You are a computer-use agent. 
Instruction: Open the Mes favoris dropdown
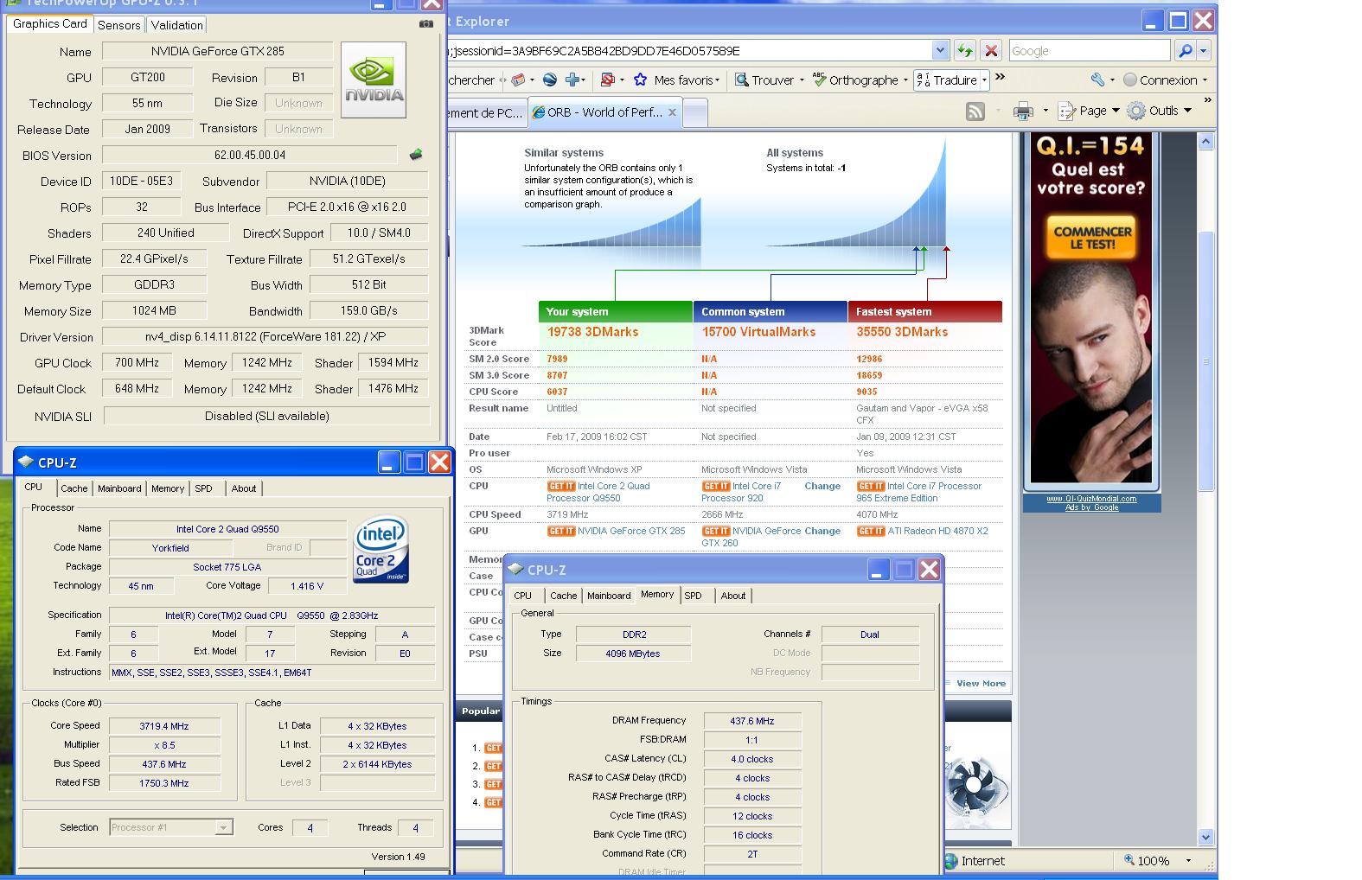click(718, 80)
